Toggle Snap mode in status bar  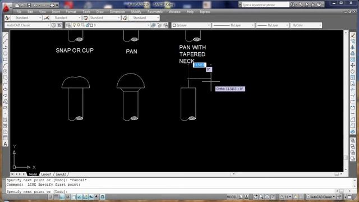pos(50,197)
